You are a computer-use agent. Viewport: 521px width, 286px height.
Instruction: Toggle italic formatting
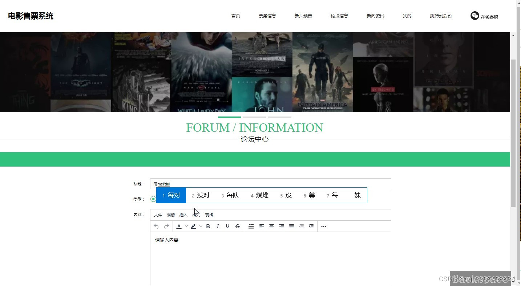pos(218,226)
